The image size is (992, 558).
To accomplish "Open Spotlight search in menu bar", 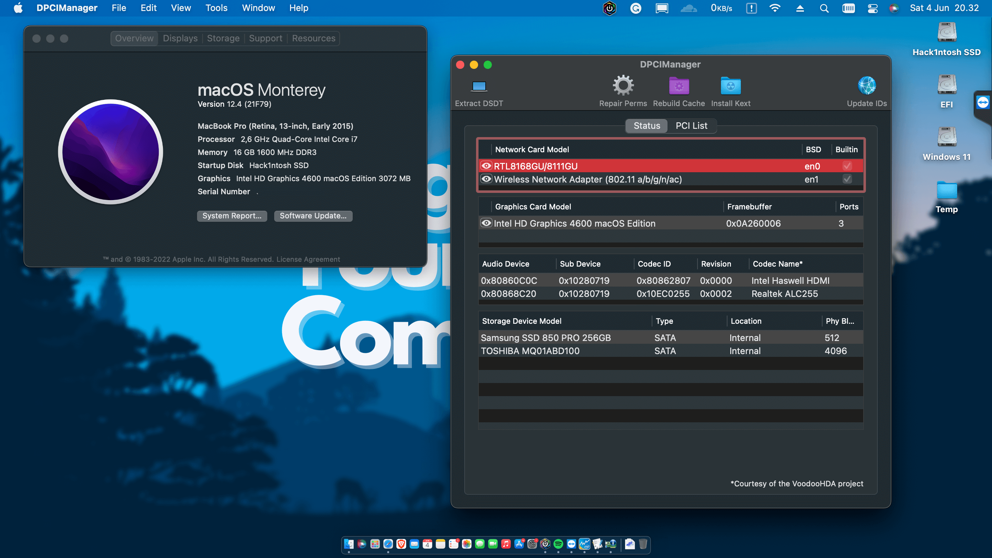I will tap(824, 8).
